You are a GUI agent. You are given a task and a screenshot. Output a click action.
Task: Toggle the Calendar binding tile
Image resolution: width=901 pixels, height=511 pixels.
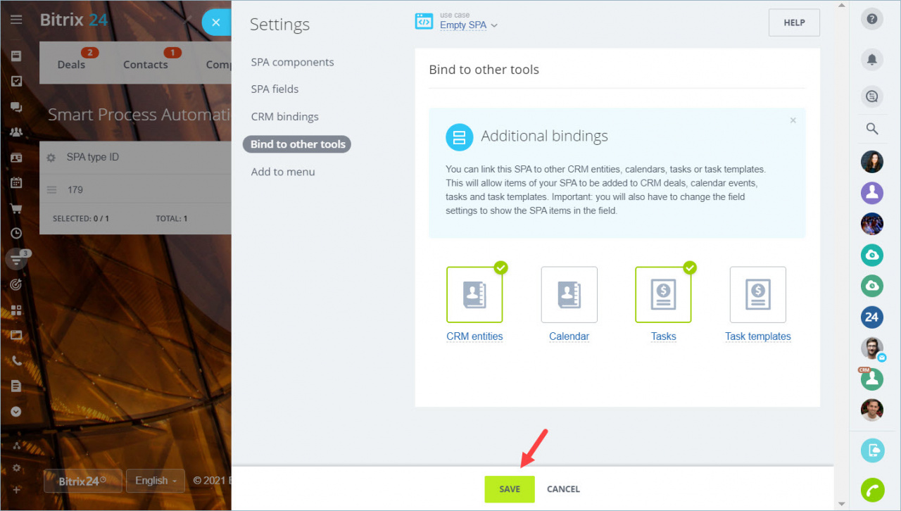pyautogui.click(x=569, y=294)
